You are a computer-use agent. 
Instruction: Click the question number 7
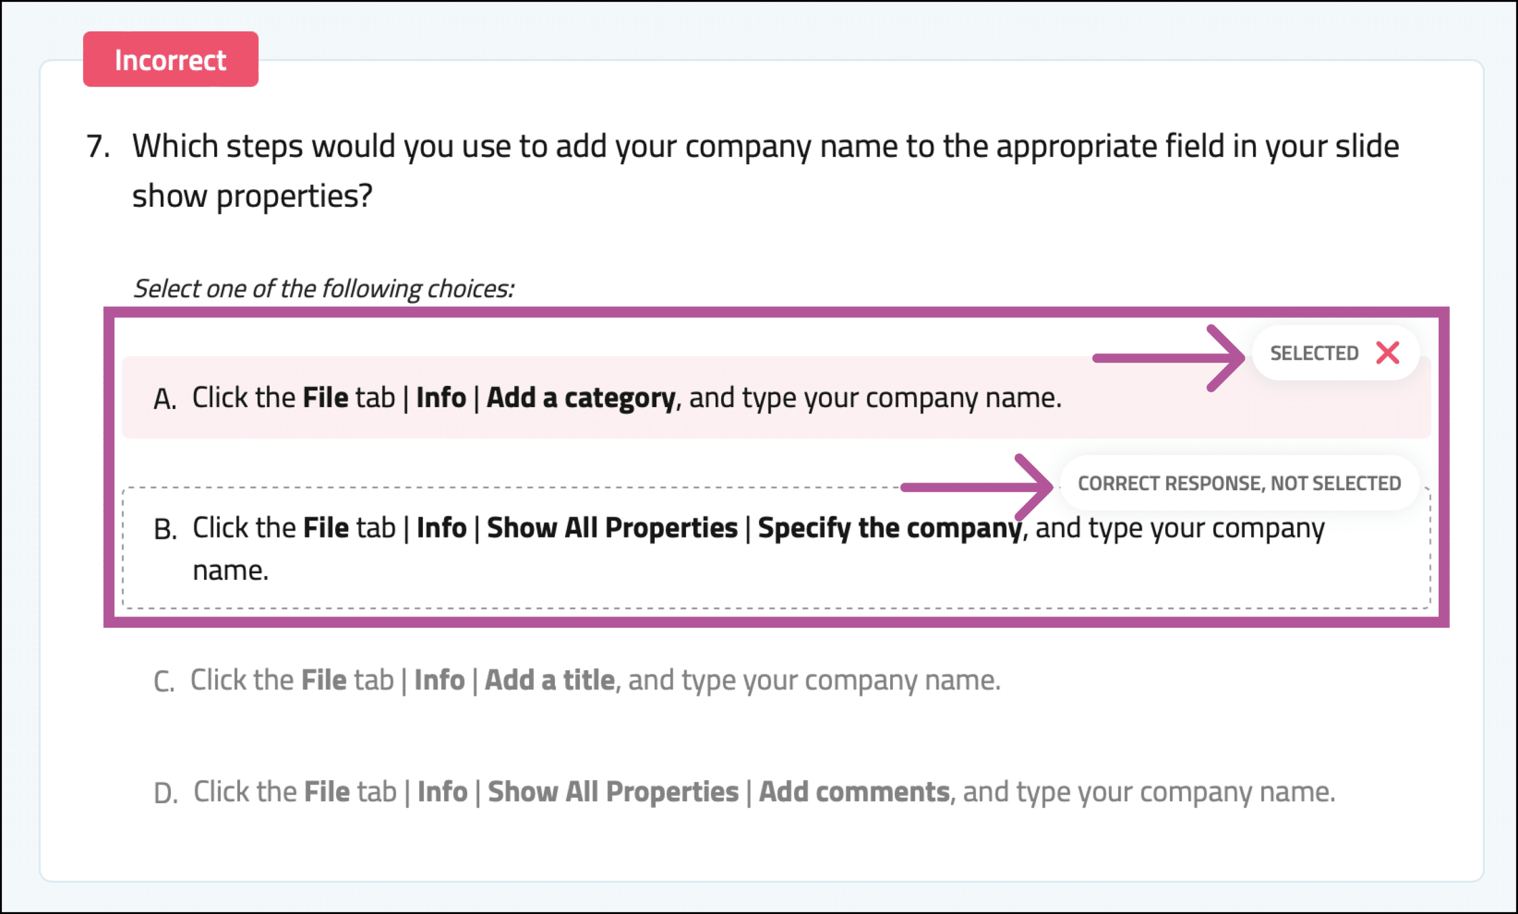tap(98, 146)
